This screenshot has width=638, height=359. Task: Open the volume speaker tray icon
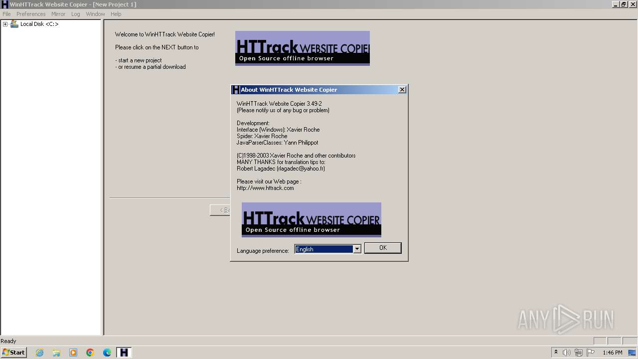point(567,353)
